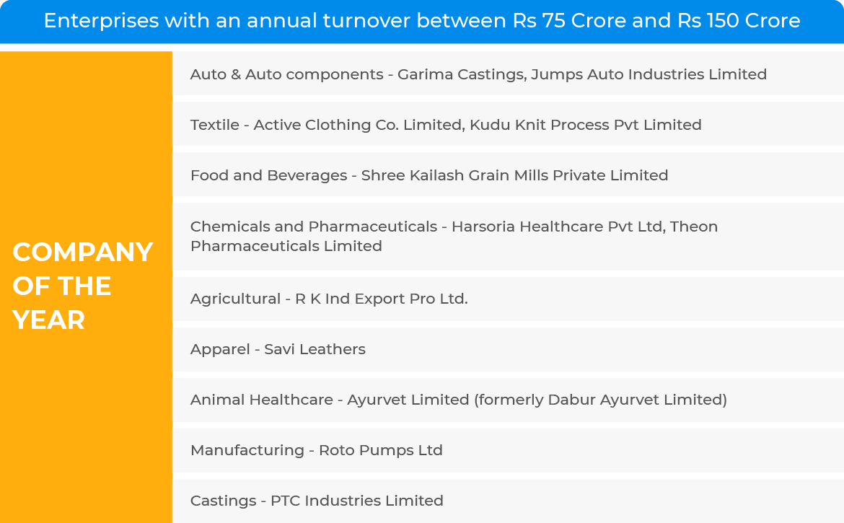This screenshot has width=844, height=523.
Task: Select the COMPANY OF THE YEAR panel
Action: [86, 287]
